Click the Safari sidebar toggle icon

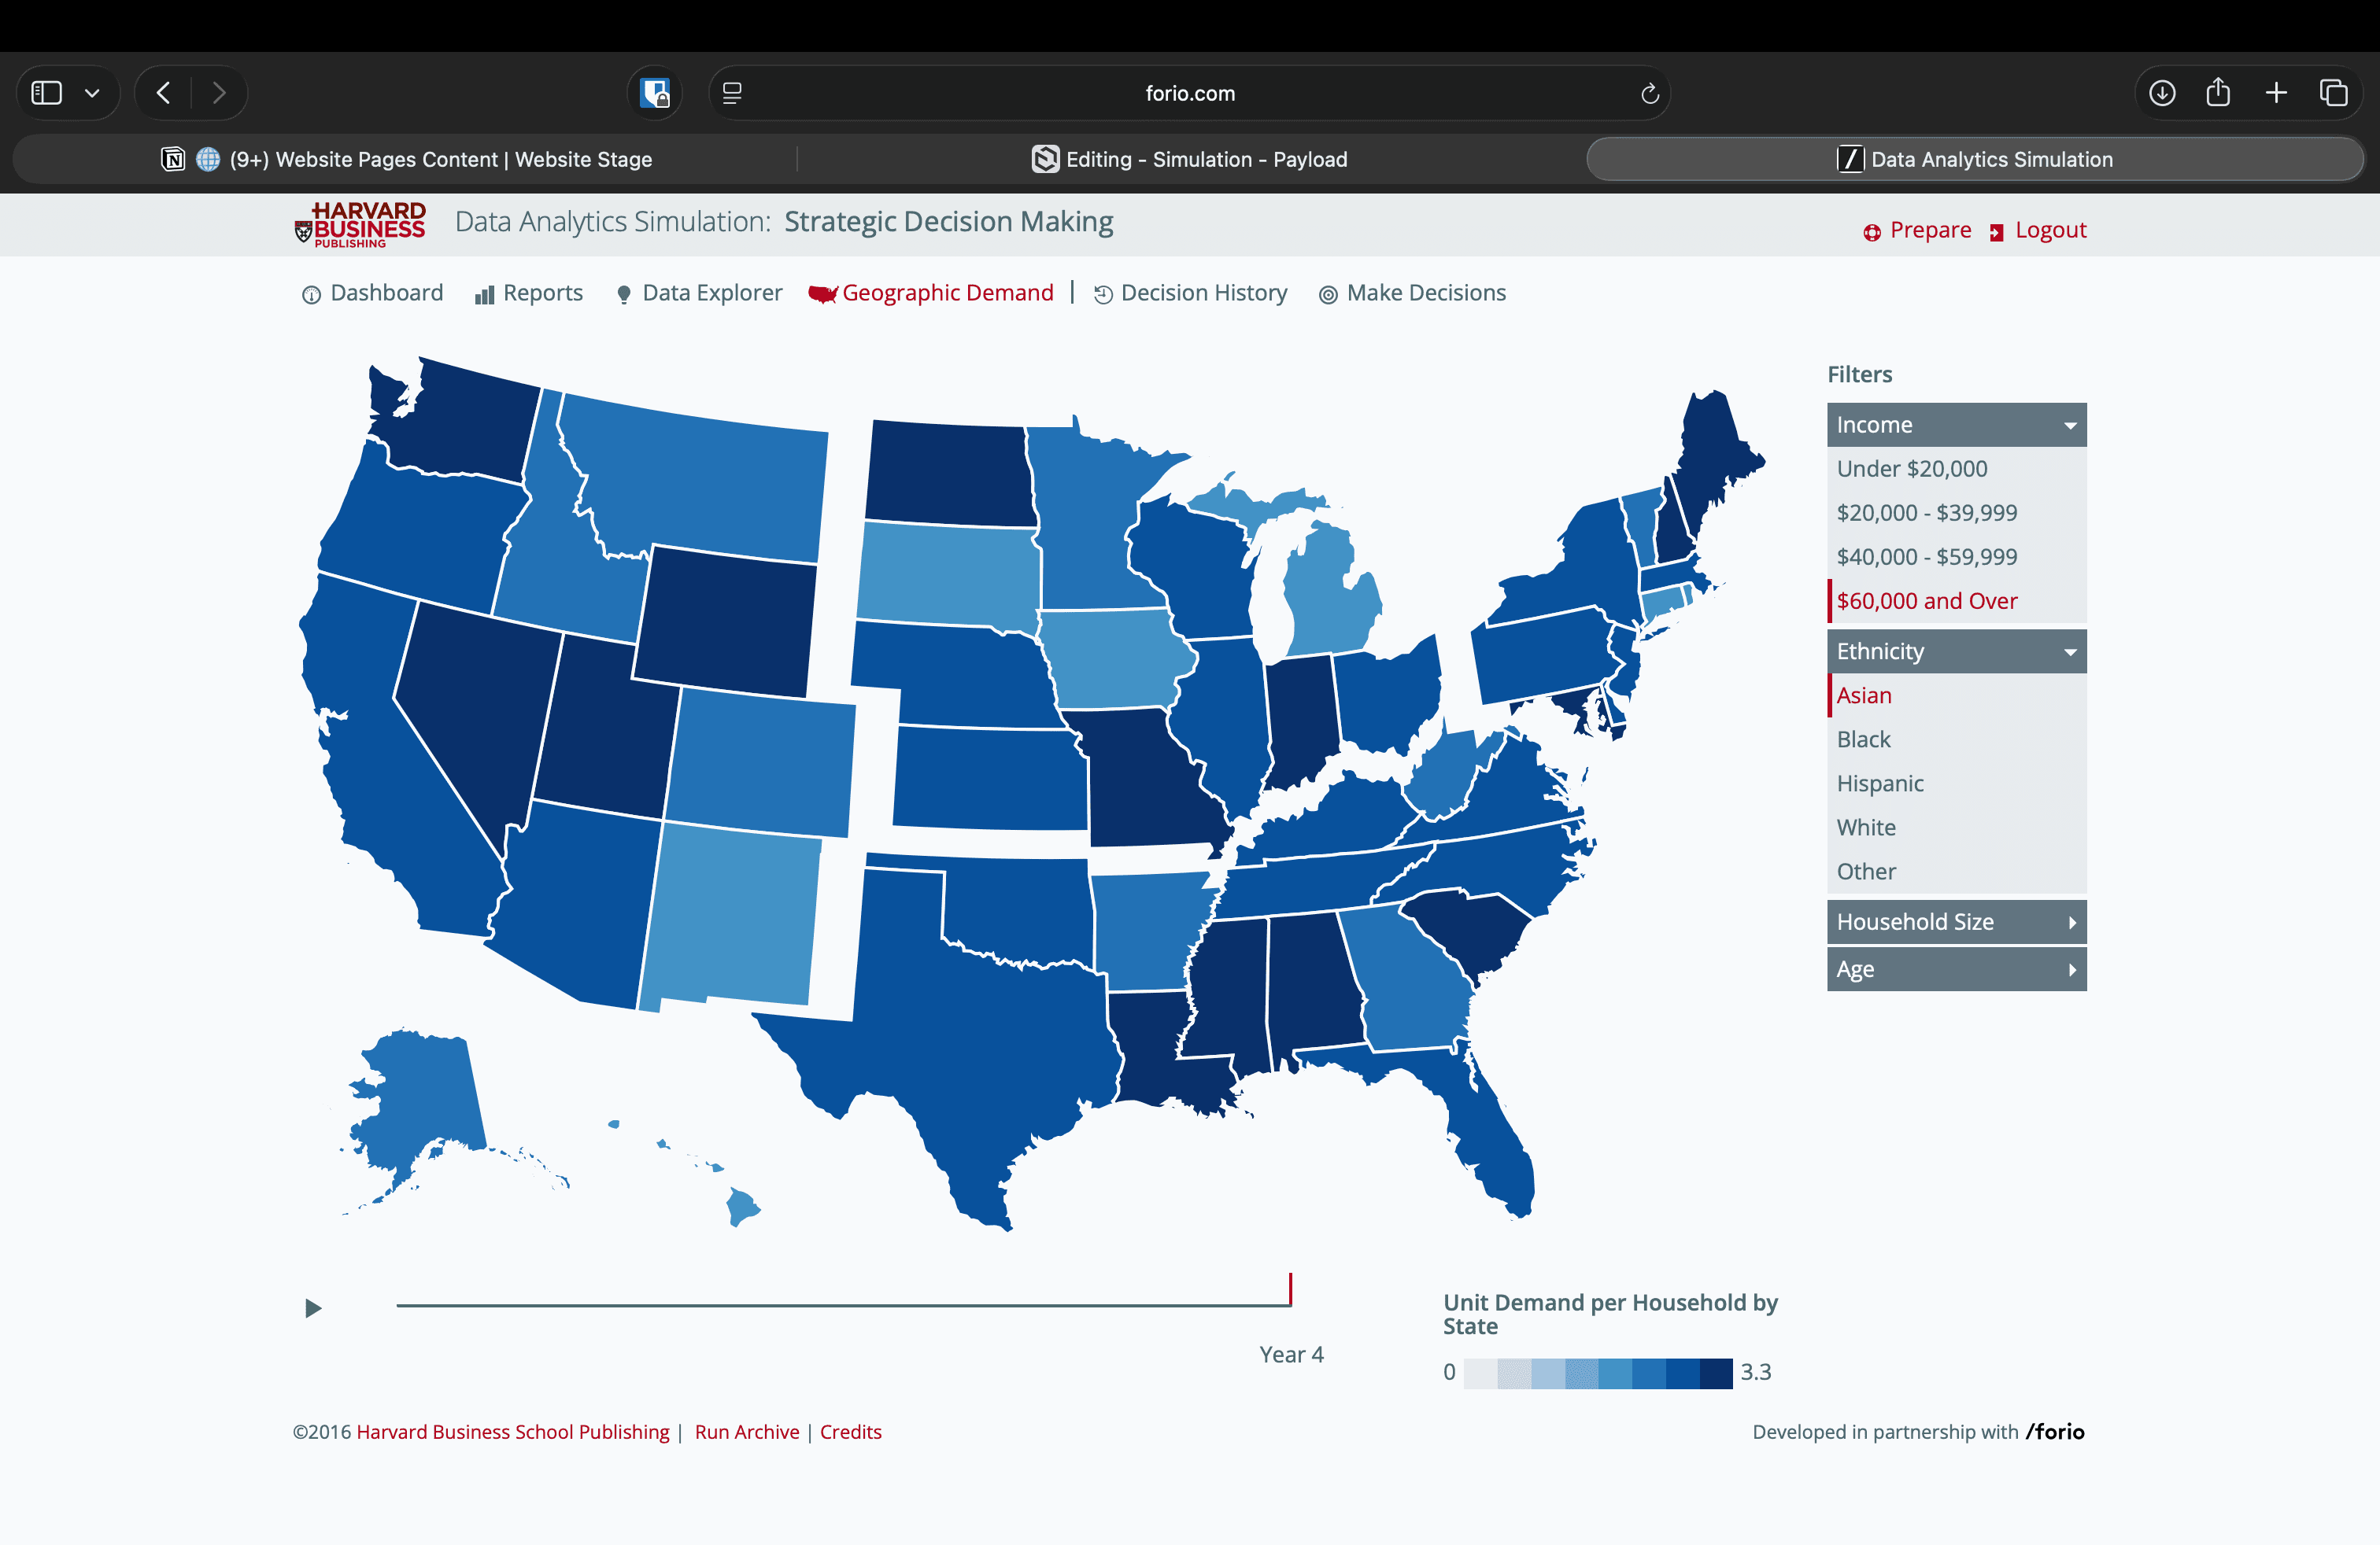(47, 93)
